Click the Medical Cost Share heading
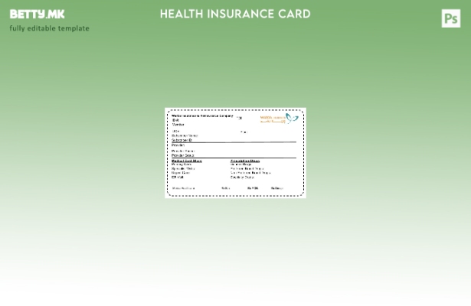This screenshot has width=471, height=306. point(187,161)
